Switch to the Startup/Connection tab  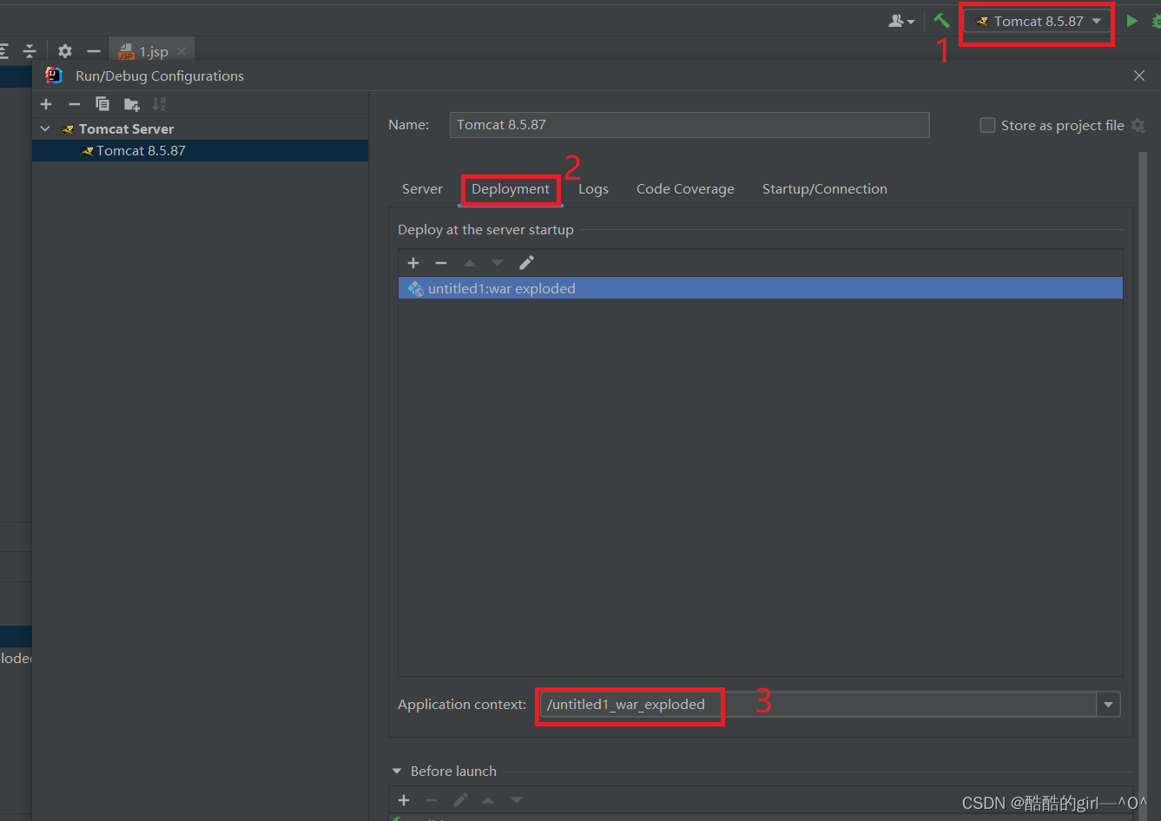point(825,189)
